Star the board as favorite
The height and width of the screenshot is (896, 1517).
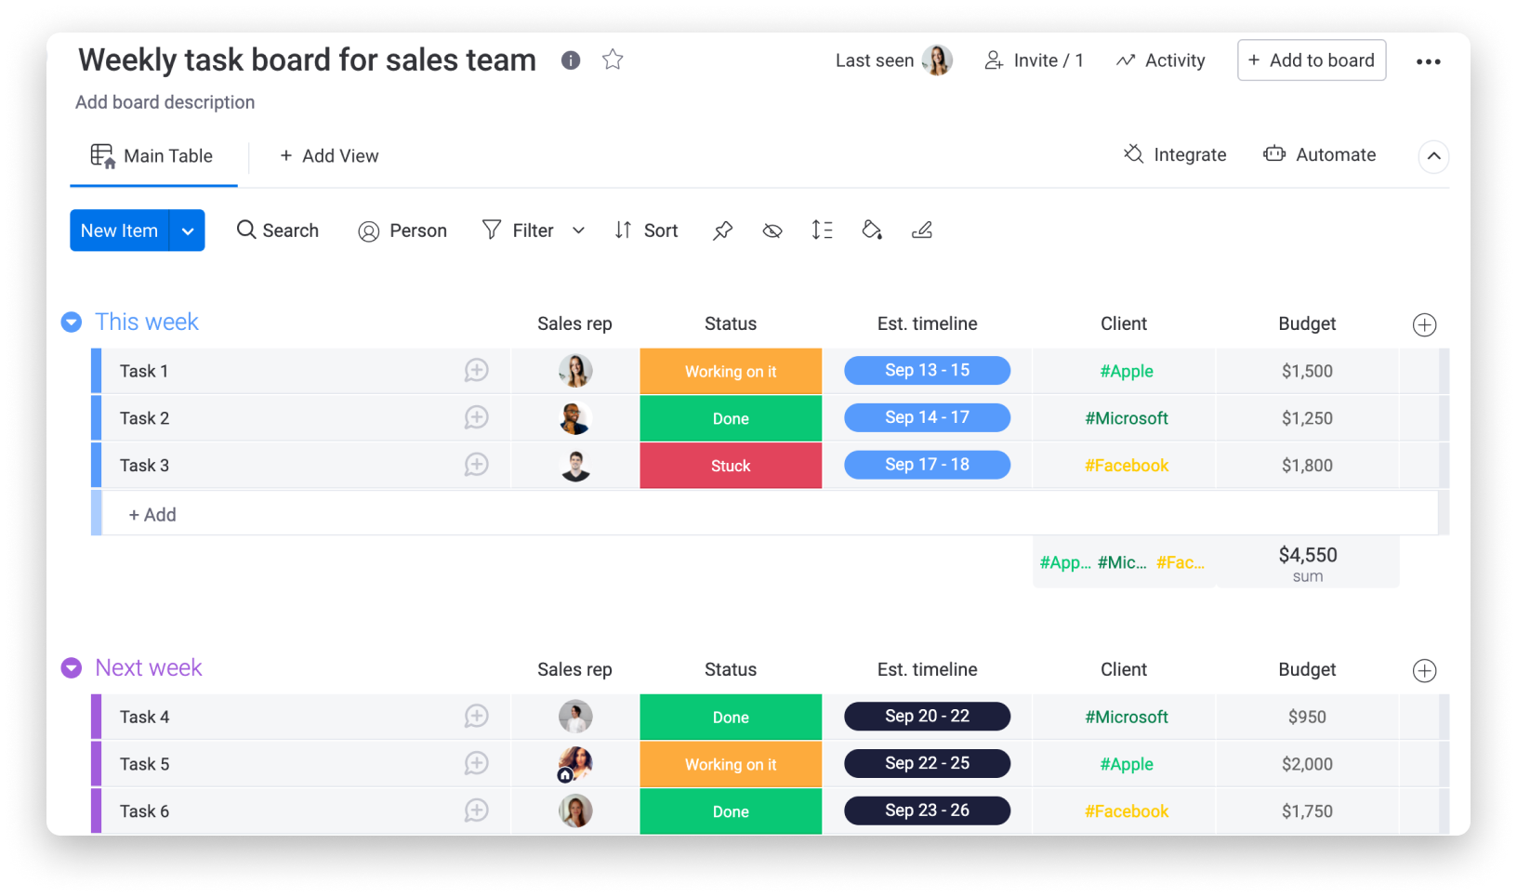(613, 60)
